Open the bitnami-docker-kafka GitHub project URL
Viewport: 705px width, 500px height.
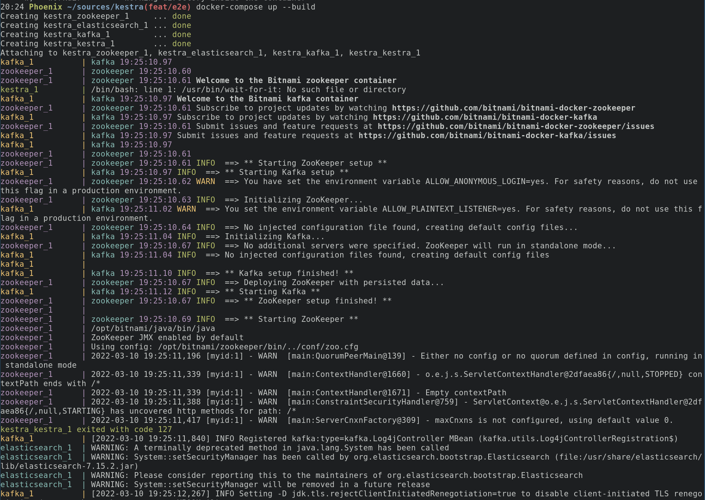tap(485, 117)
